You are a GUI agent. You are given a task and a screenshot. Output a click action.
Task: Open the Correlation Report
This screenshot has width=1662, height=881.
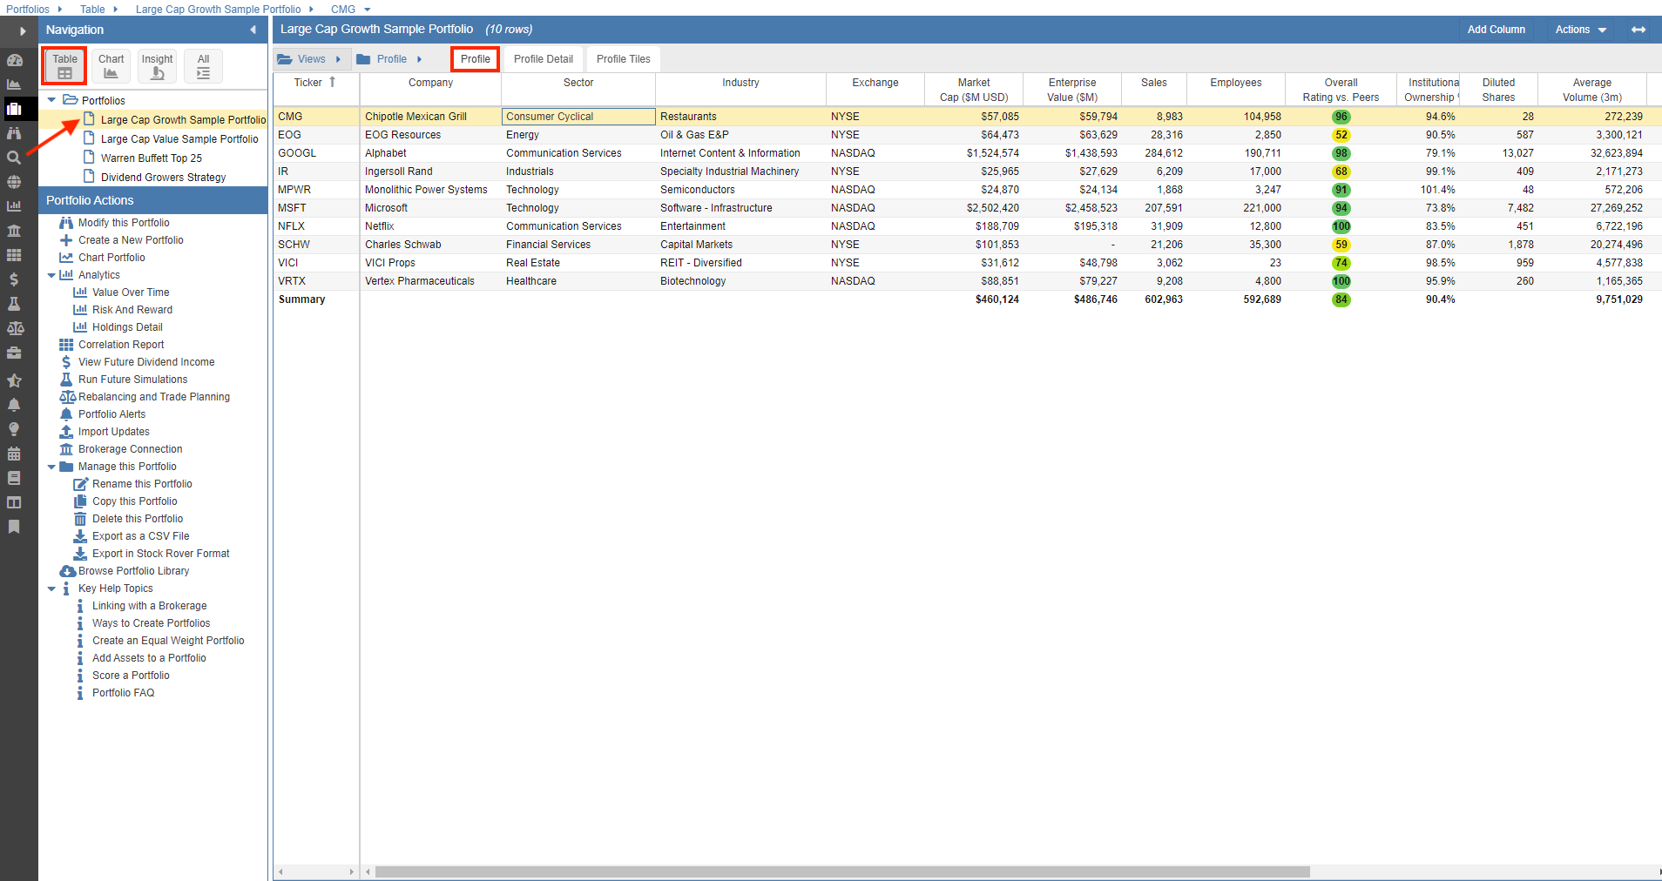tap(121, 345)
